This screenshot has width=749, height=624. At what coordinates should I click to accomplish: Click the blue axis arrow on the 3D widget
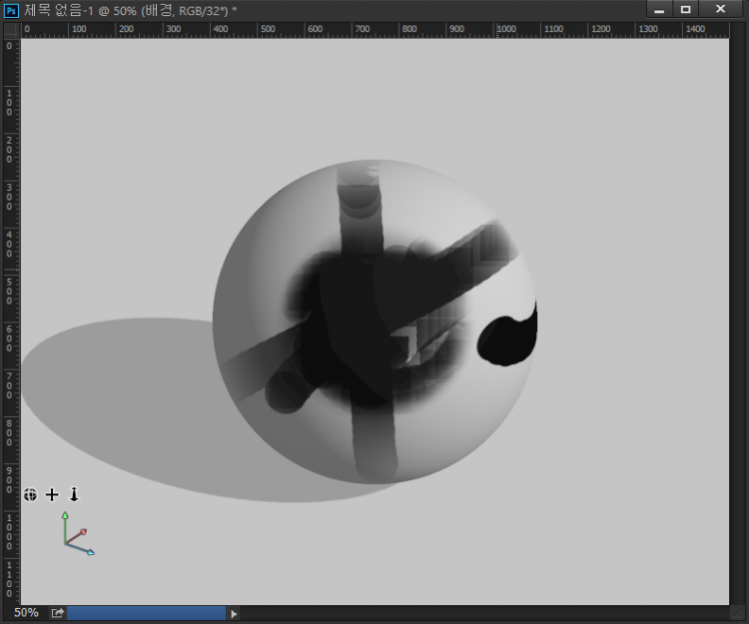(x=89, y=551)
